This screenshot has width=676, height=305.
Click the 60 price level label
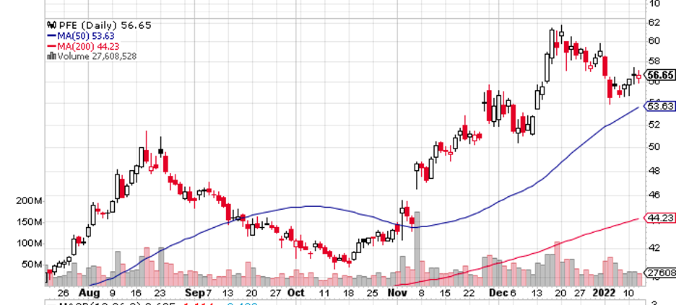654,41
